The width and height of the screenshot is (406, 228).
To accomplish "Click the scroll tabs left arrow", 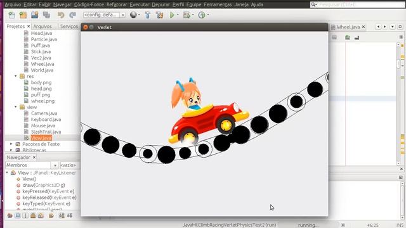I will click(378, 27).
